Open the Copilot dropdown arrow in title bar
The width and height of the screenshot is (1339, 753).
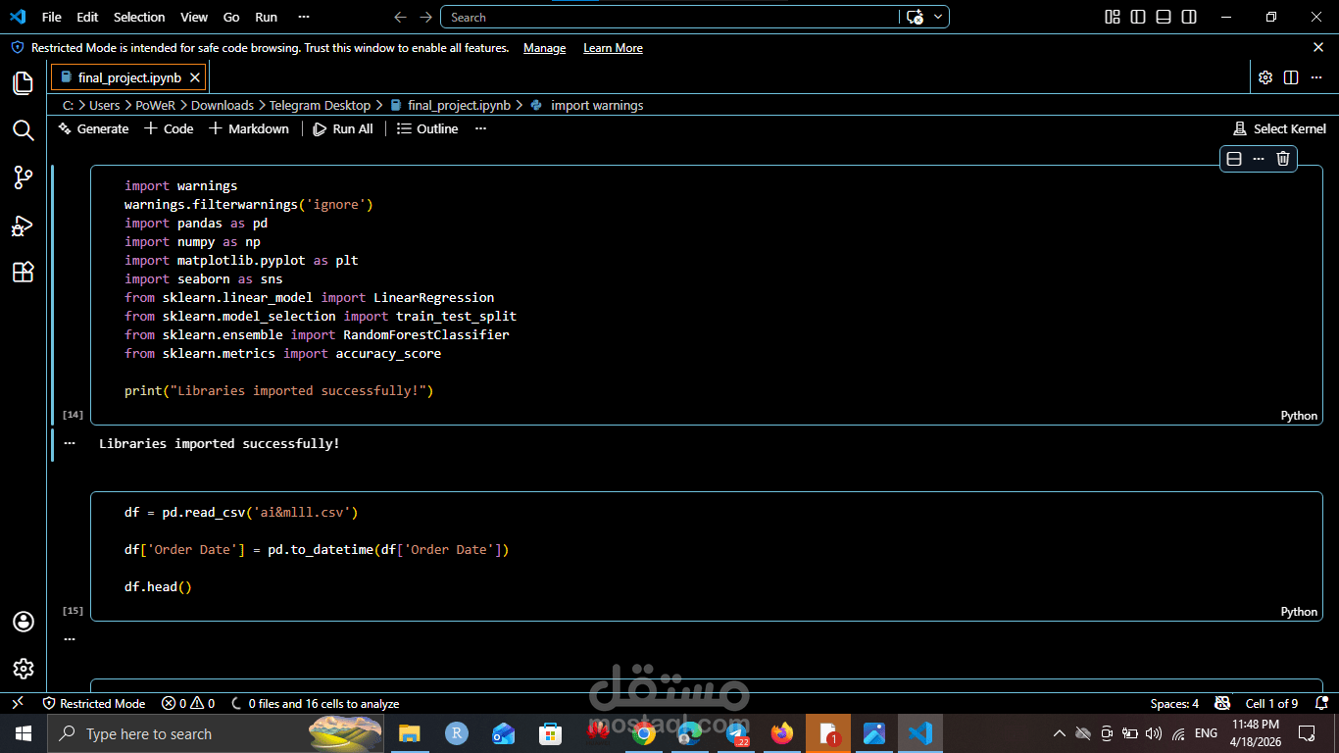(938, 17)
